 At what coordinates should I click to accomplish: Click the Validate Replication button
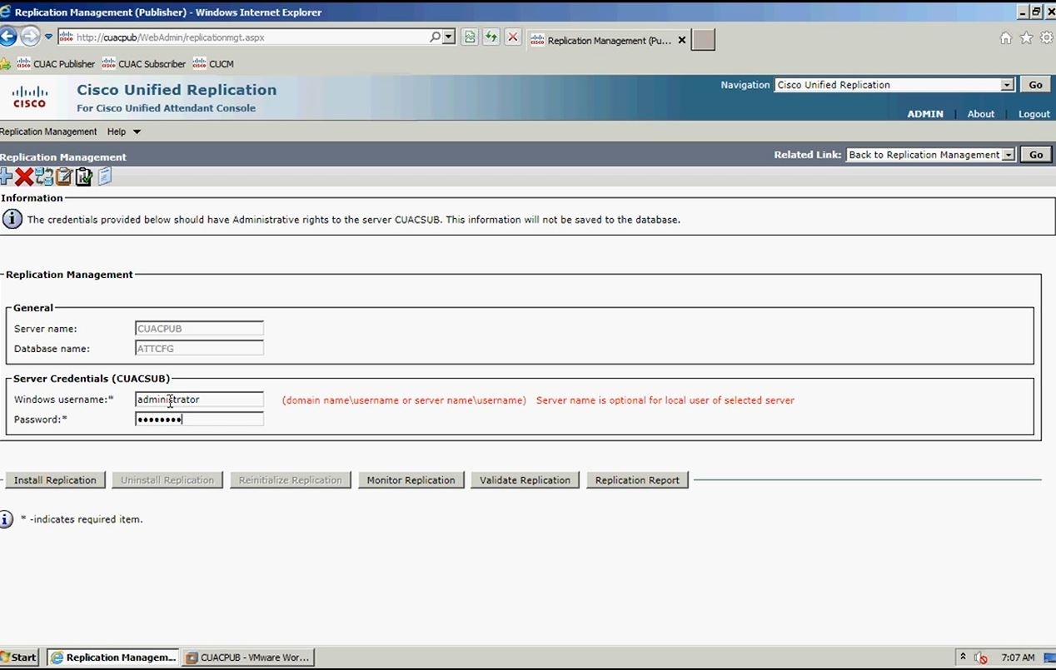[x=525, y=480]
